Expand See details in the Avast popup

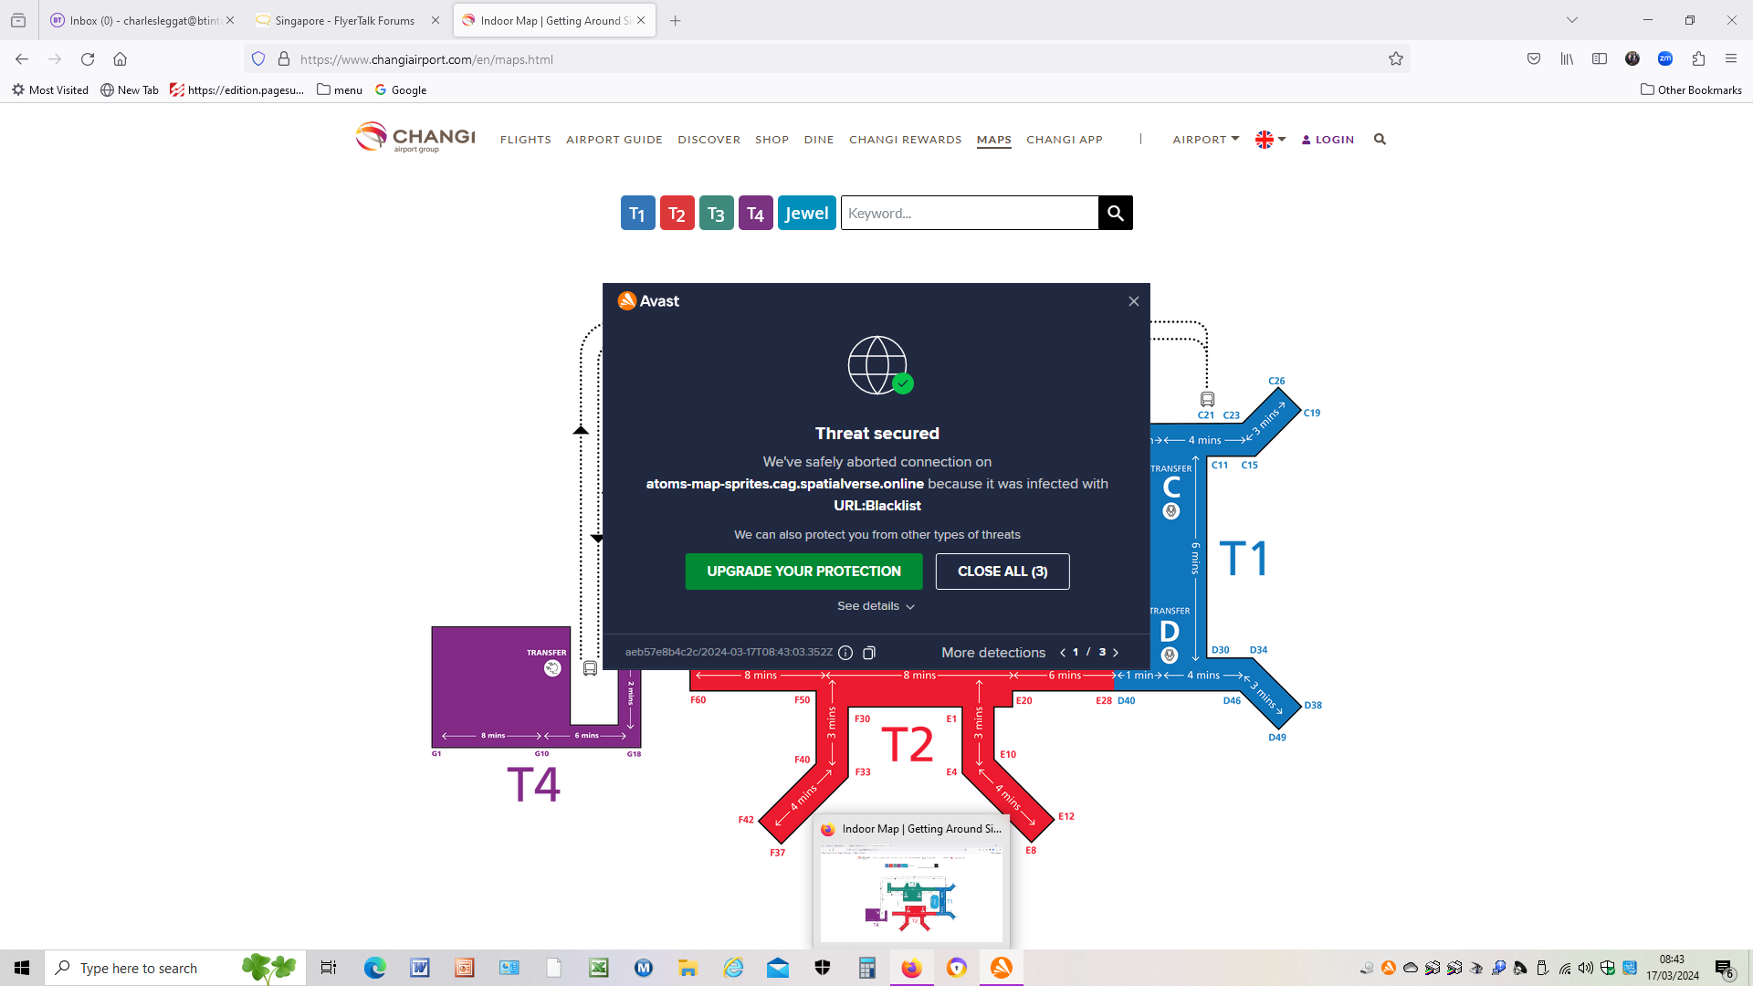pyautogui.click(x=876, y=606)
